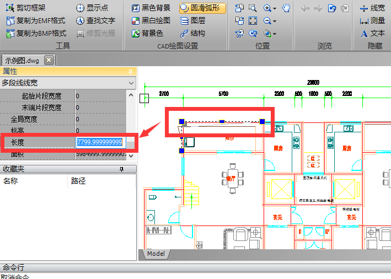Toggle 测量 measurements hiding

tap(373, 21)
